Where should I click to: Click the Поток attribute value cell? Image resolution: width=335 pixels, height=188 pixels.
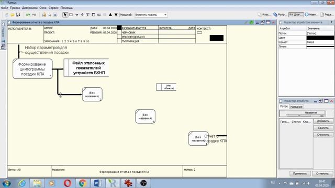click(x=320, y=33)
